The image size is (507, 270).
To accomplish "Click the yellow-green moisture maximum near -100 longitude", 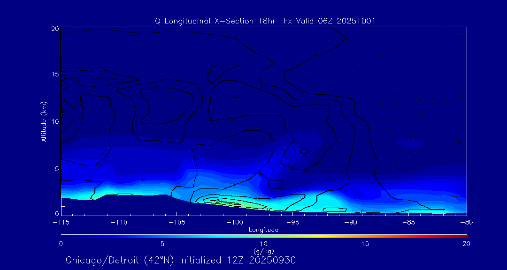I will (x=230, y=203).
